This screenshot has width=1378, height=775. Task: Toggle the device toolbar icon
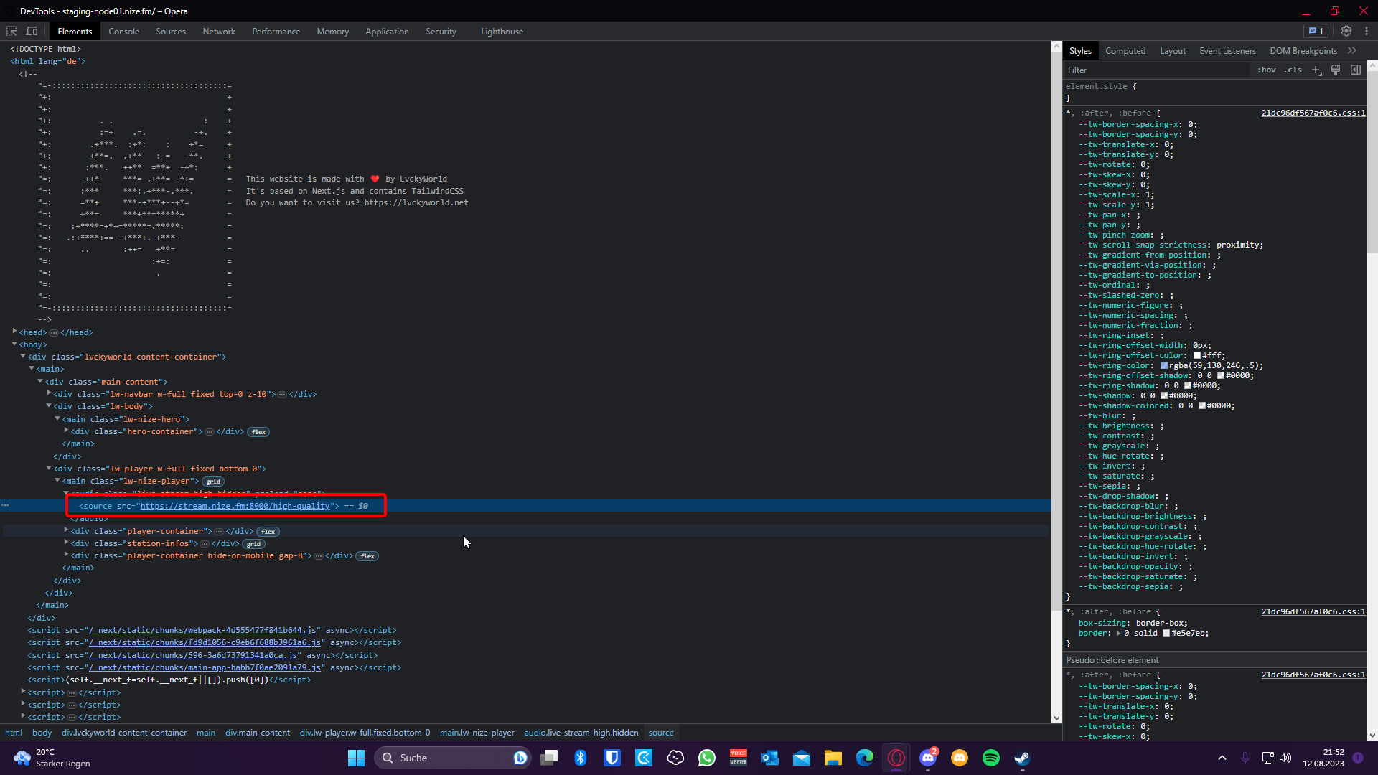[32, 31]
